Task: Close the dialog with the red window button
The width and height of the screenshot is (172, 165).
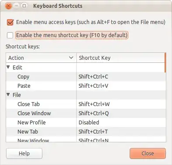Action: (x=9, y=6)
